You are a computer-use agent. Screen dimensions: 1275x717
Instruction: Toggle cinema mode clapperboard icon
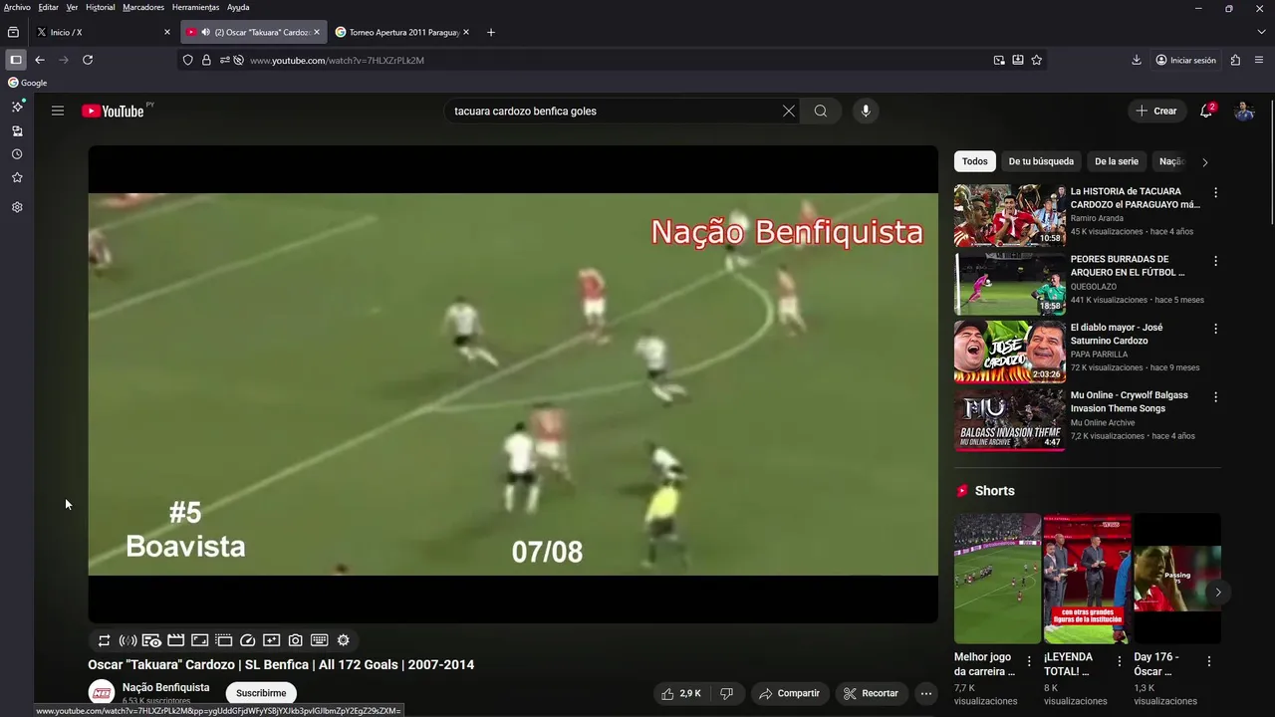pyautogui.click(x=175, y=640)
